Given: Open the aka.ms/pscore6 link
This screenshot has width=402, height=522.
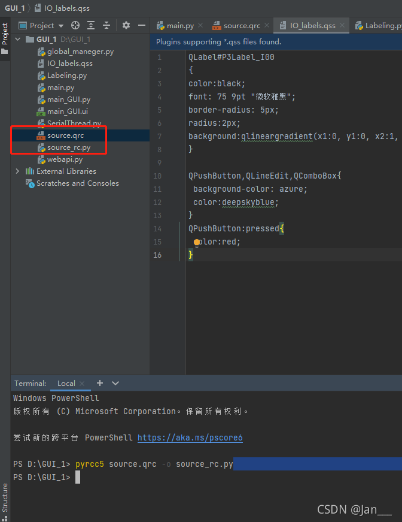Looking at the screenshot, I should pyautogui.click(x=190, y=437).
